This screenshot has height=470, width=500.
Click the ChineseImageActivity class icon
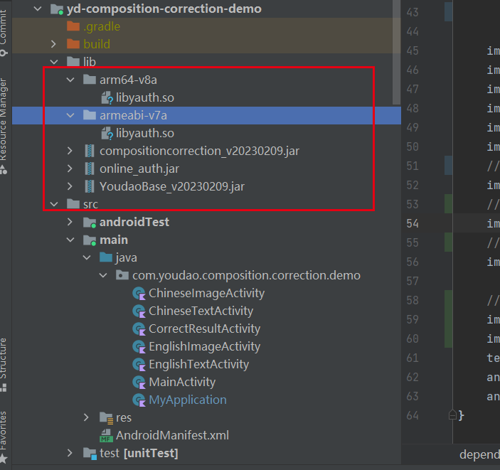(139, 293)
